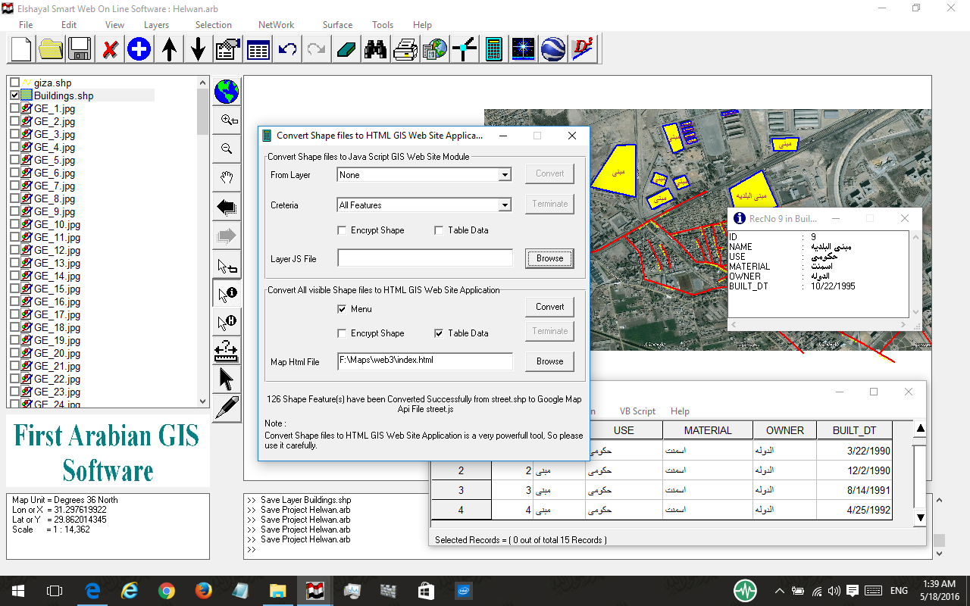Click the calculator icon in toolbar

click(493, 50)
